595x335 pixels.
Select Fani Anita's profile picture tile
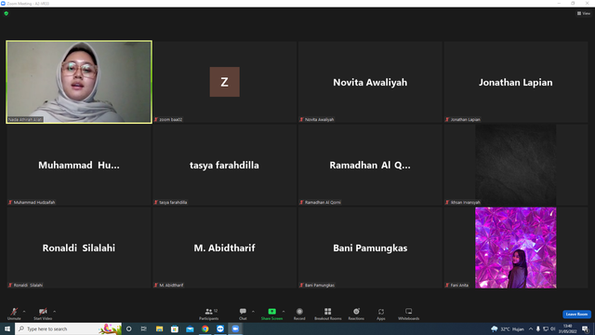(516, 248)
